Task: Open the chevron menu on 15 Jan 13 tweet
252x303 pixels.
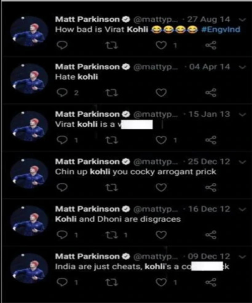Action: pyautogui.click(x=242, y=115)
